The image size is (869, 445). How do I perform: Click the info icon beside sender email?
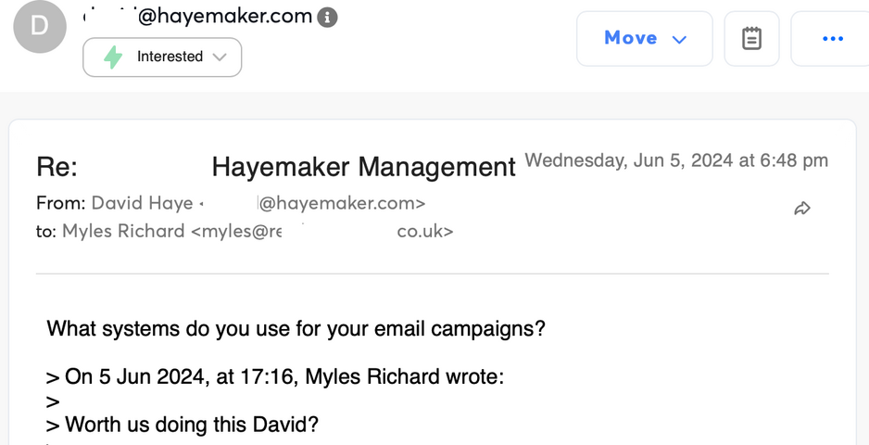[327, 18]
